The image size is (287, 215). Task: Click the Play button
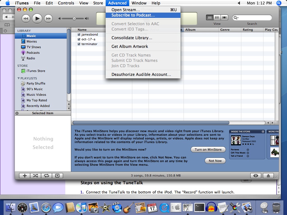[37, 18]
